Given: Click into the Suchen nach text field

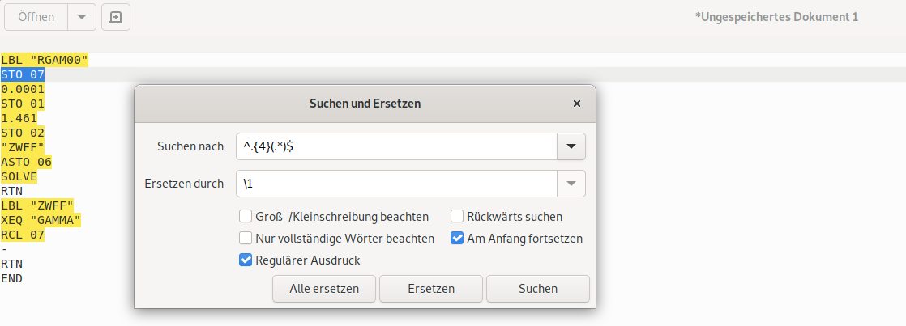Looking at the screenshot, I should point(395,146).
